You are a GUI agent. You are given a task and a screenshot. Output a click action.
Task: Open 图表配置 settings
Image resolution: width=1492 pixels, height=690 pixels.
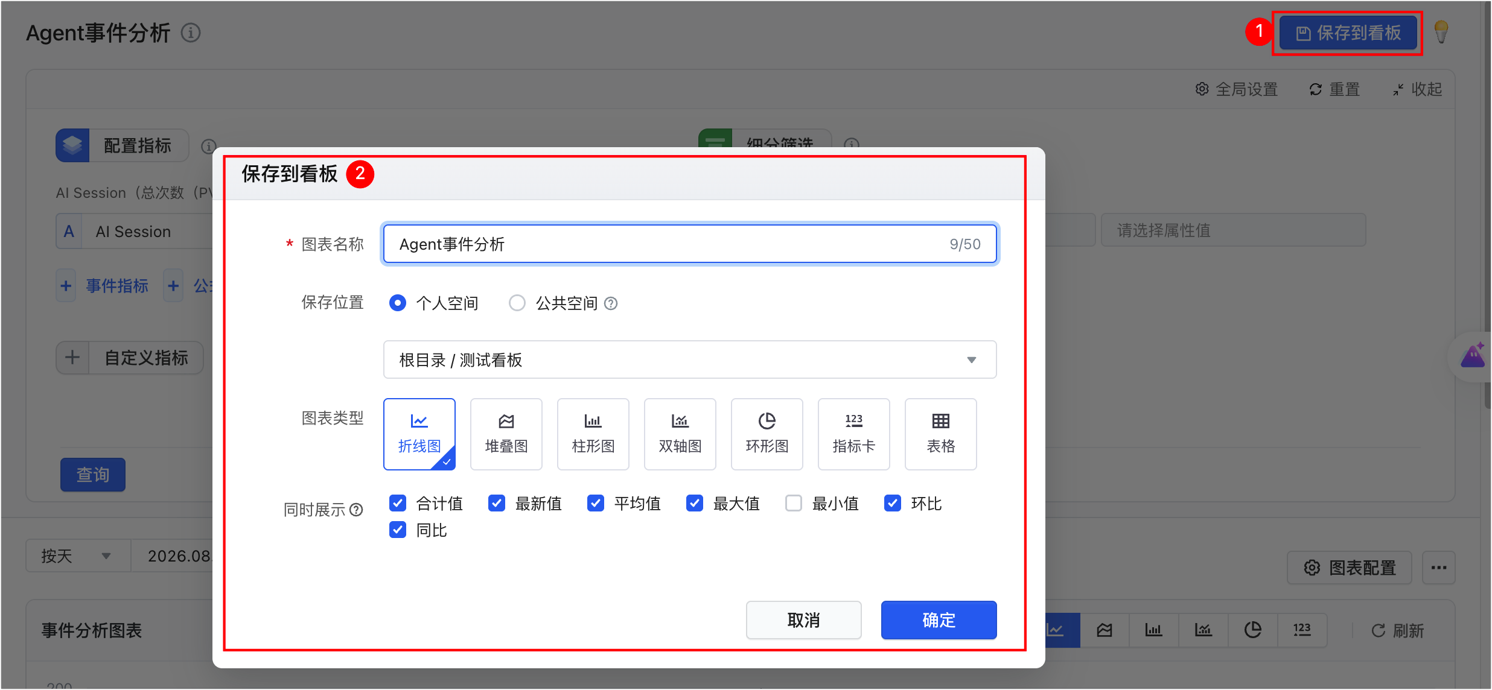[1350, 568]
